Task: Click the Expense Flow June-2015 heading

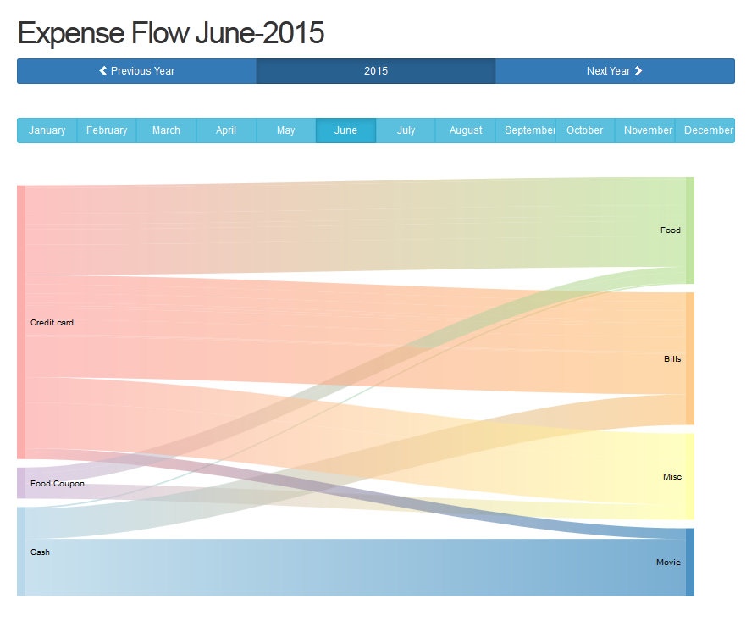Action: tap(171, 33)
